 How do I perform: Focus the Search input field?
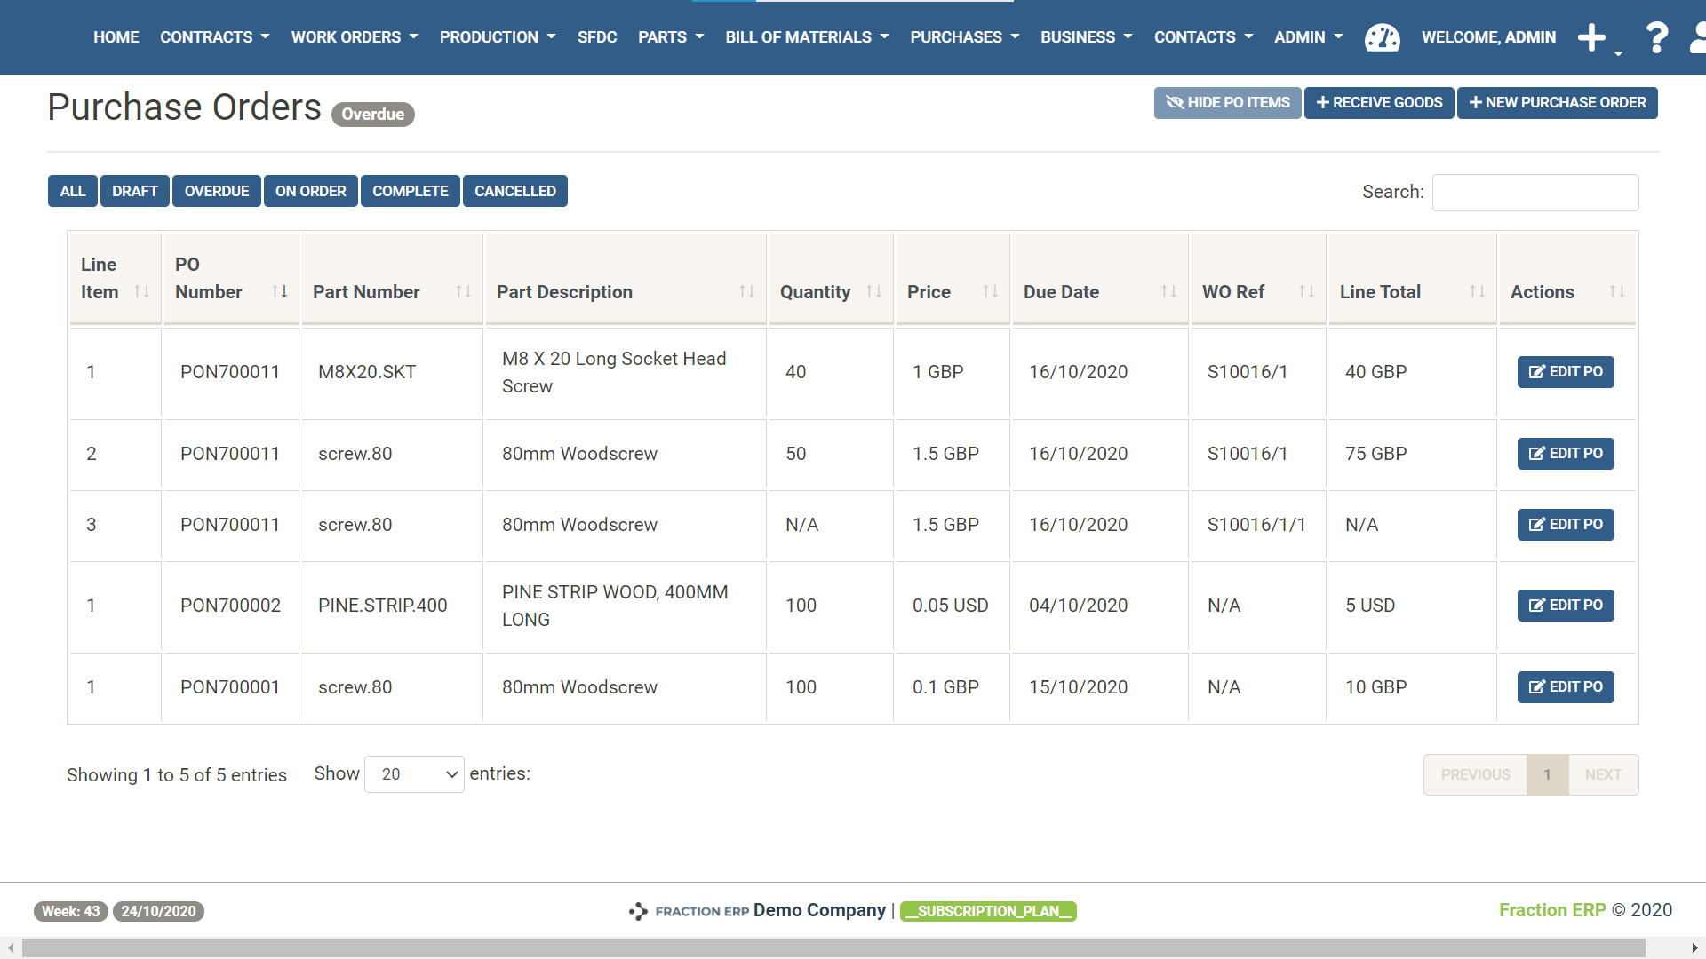click(x=1535, y=193)
